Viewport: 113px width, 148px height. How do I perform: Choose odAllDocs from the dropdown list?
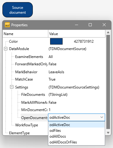click(77, 136)
